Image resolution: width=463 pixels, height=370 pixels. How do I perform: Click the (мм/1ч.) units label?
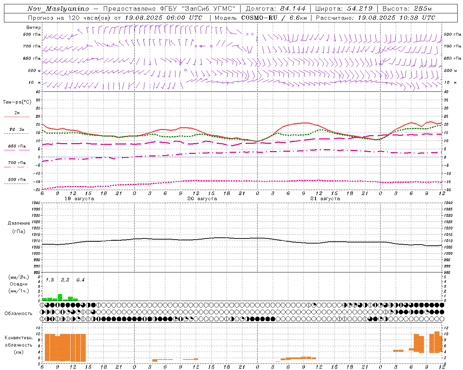[x=19, y=291]
